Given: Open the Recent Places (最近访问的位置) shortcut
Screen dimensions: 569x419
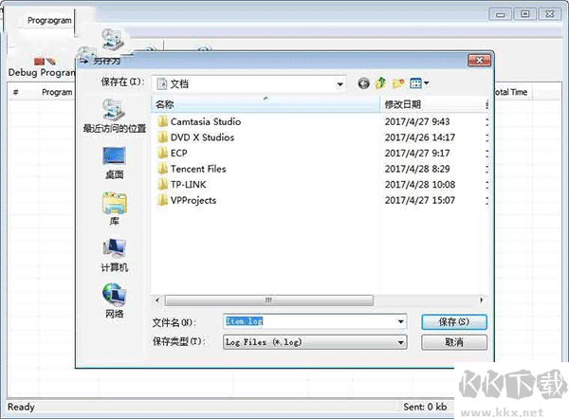Looking at the screenshot, I should (115, 113).
